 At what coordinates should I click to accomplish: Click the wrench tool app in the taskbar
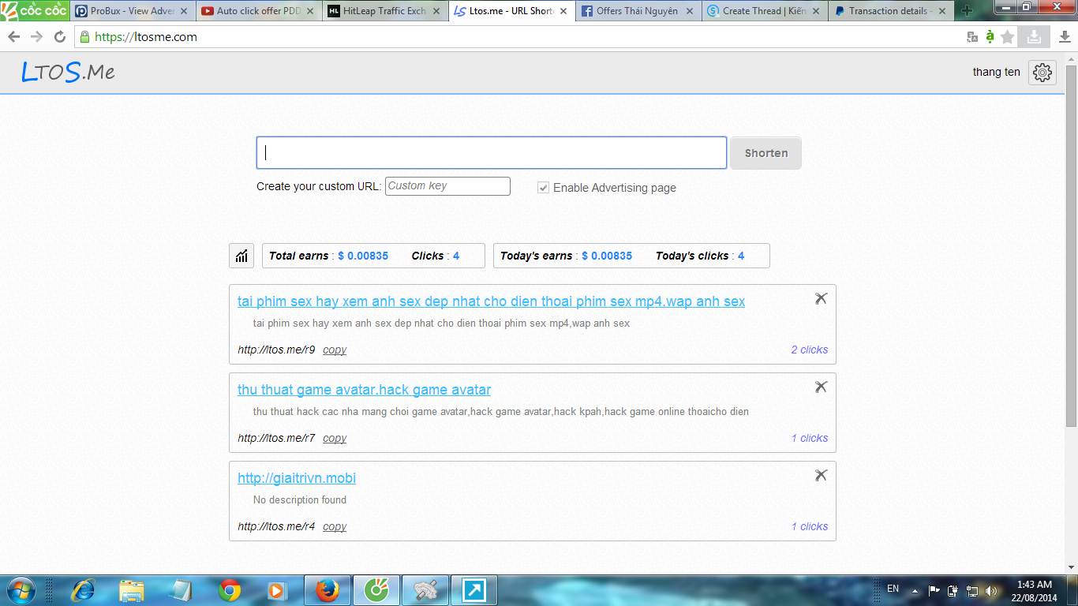425,590
